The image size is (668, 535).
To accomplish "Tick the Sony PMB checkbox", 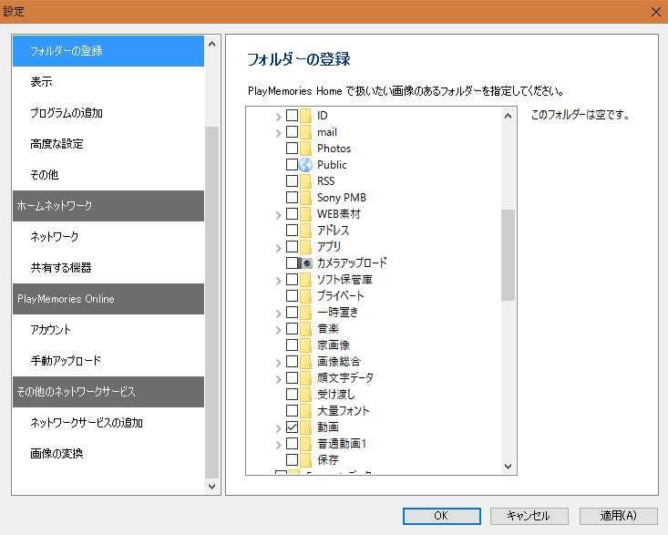I will [292, 197].
